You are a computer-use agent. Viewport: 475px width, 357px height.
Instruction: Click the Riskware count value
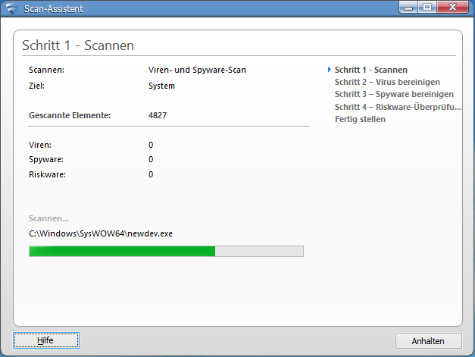[151, 174]
